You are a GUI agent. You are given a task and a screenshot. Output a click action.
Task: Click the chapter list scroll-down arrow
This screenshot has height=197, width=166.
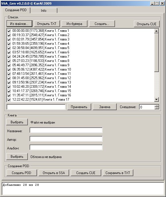(156, 100)
